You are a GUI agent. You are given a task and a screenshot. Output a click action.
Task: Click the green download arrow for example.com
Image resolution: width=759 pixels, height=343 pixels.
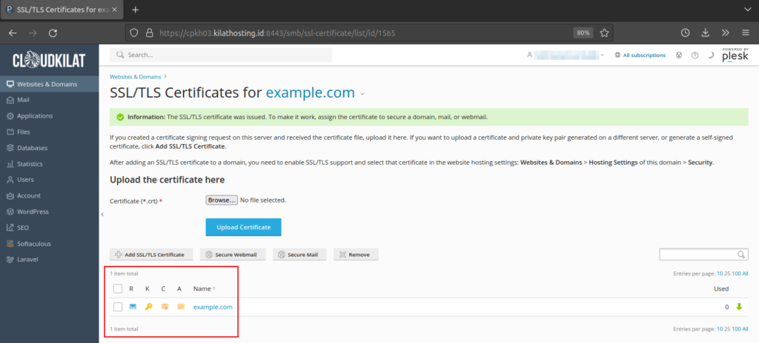click(738, 307)
